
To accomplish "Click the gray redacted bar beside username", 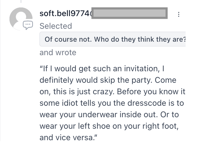I will pyautogui.click(x=129, y=14).
